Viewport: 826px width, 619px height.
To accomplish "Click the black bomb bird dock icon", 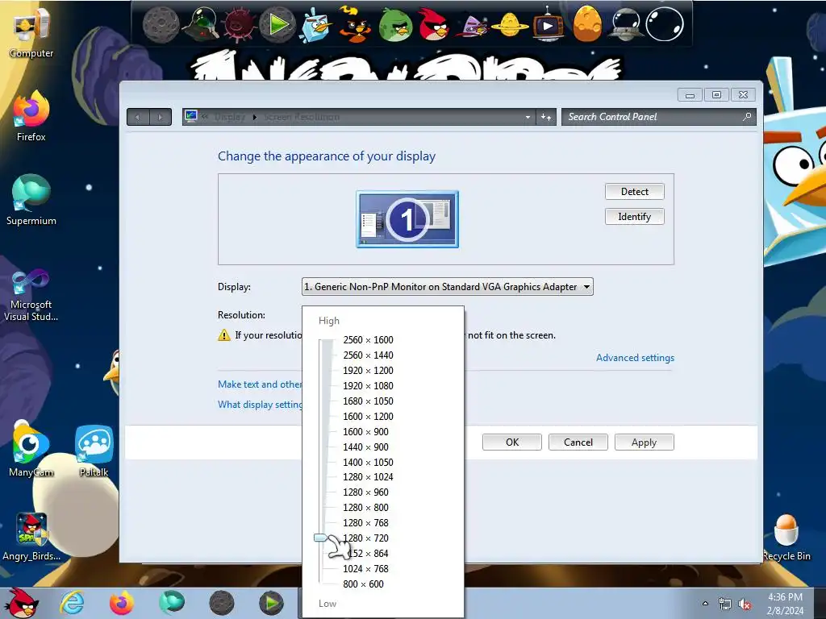I will [354, 24].
